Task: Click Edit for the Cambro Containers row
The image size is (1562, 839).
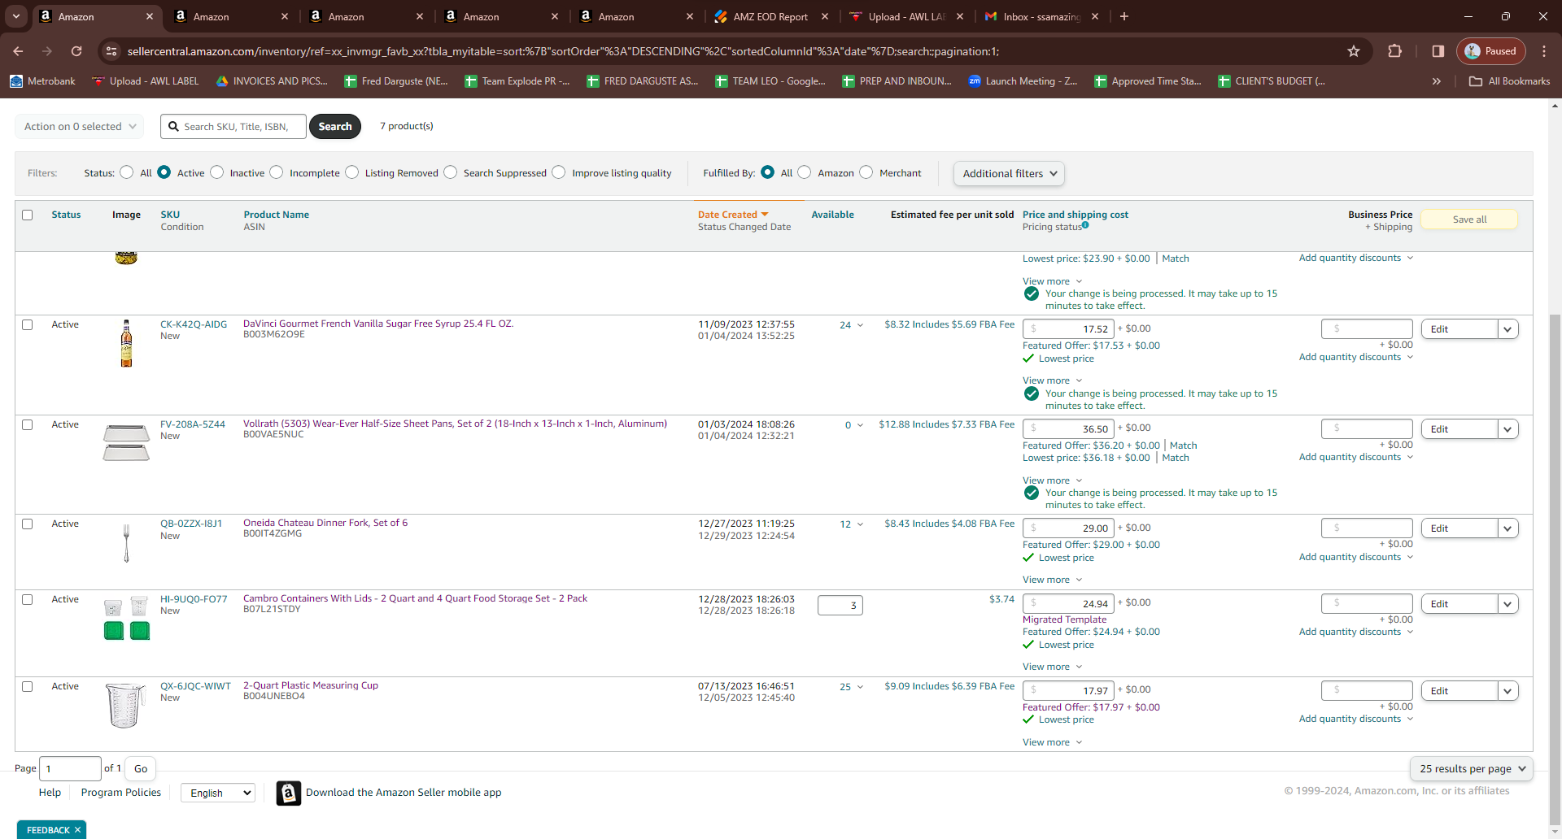Action: pos(1459,604)
